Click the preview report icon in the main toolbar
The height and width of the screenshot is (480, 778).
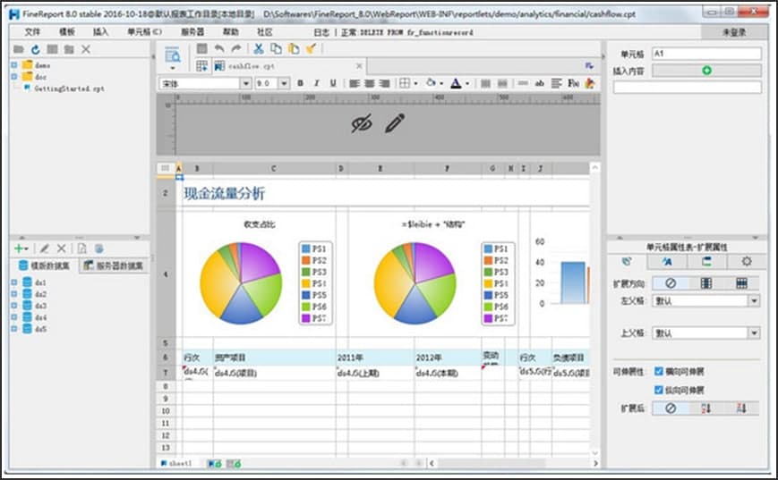(173, 55)
